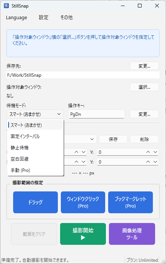Choose 空白回避 option
The height and width of the screenshot is (264, 166).
click(x=35, y=159)
